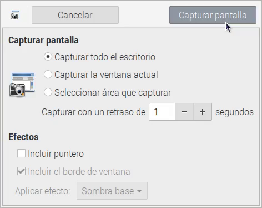
Task: Enable the Incluir puntero checkbox
Action: [21, 153]
